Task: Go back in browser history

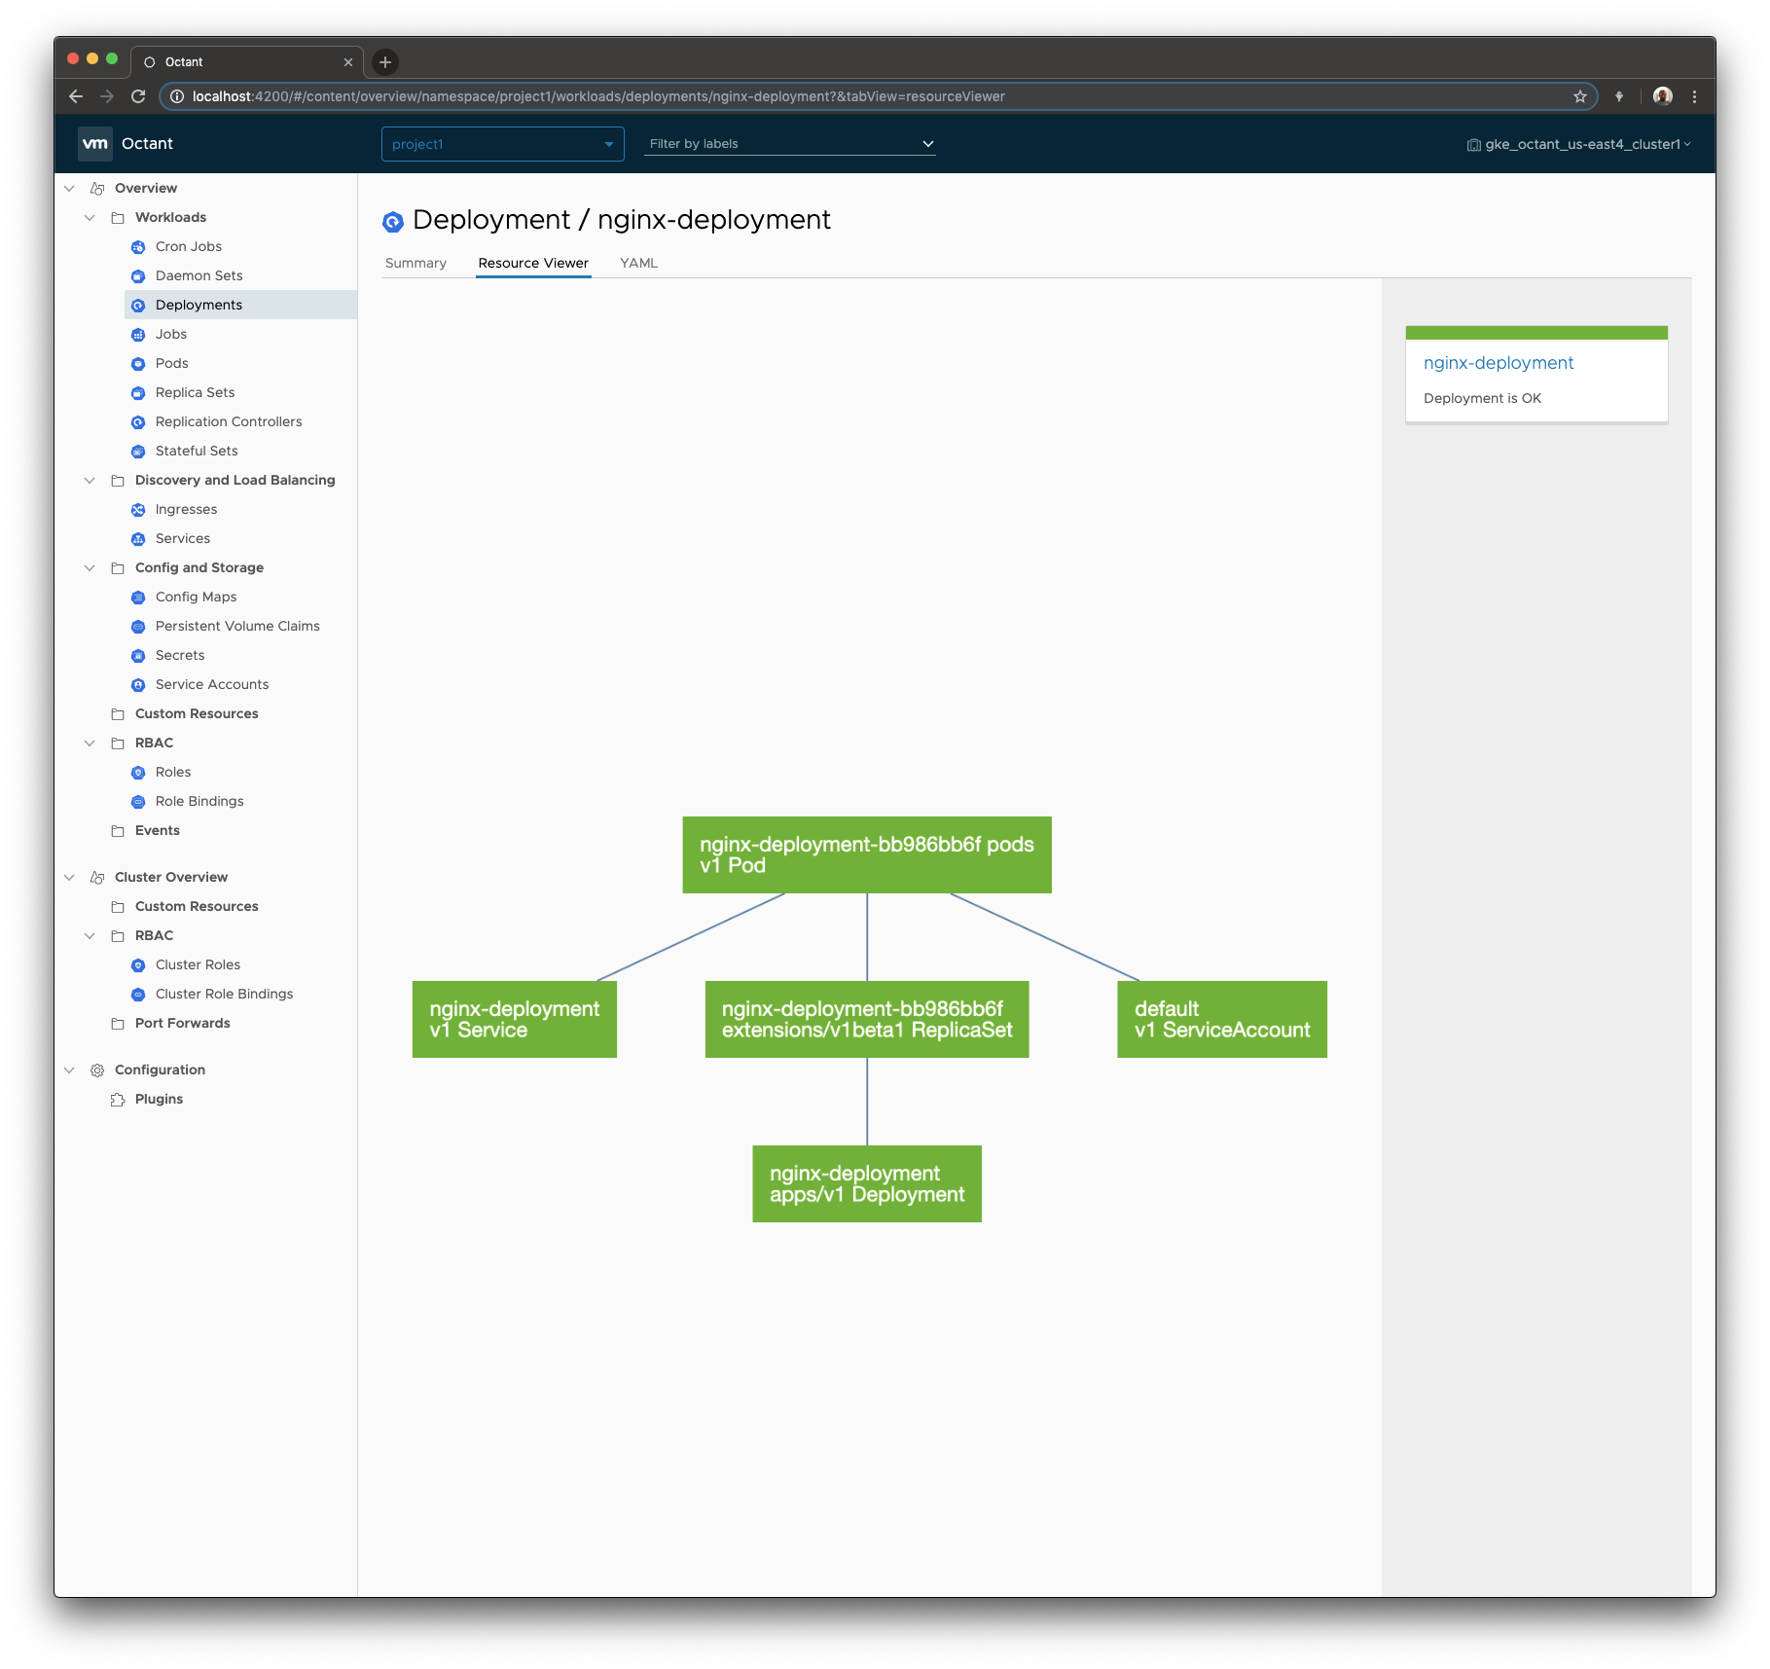Action: [x=76, y=96]
